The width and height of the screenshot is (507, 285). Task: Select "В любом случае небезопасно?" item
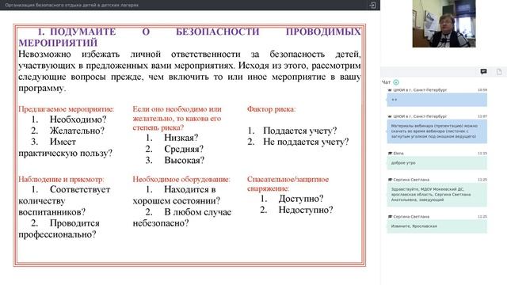click(x=182, y=218)
